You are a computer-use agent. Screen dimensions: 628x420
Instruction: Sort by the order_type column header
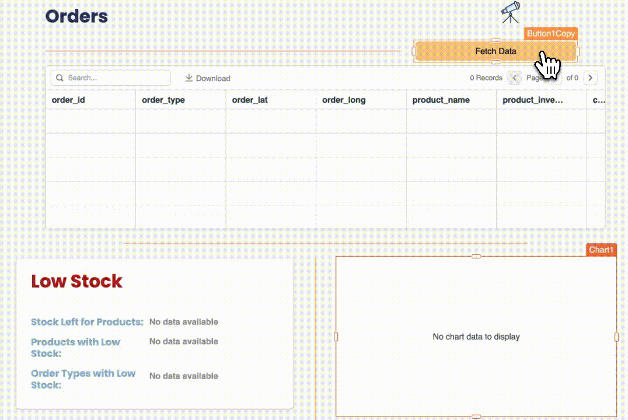pos(163,100)
